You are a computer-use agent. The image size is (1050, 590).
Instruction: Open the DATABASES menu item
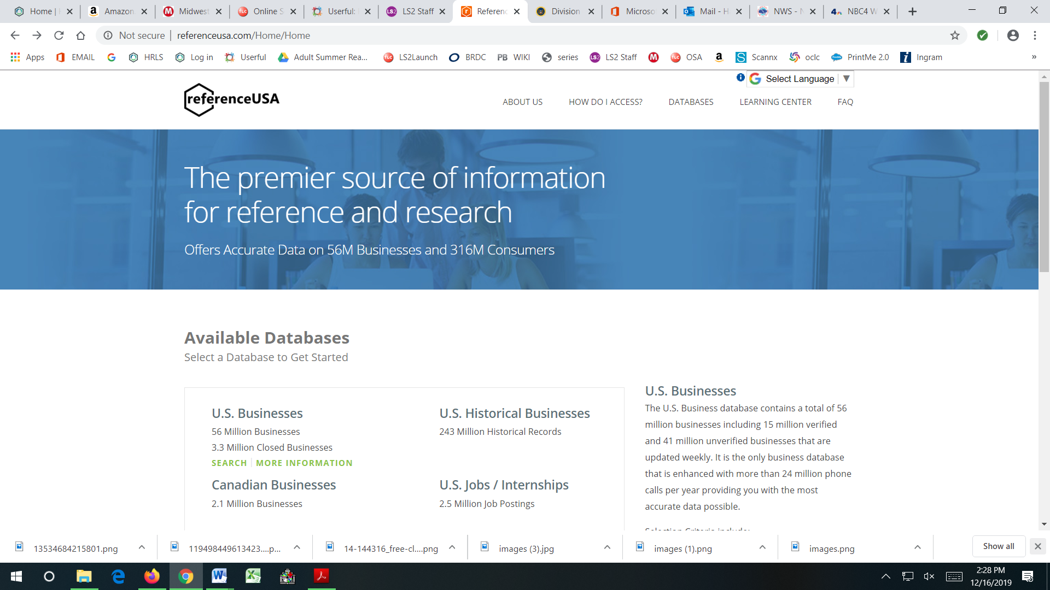(x=691, y=102)
